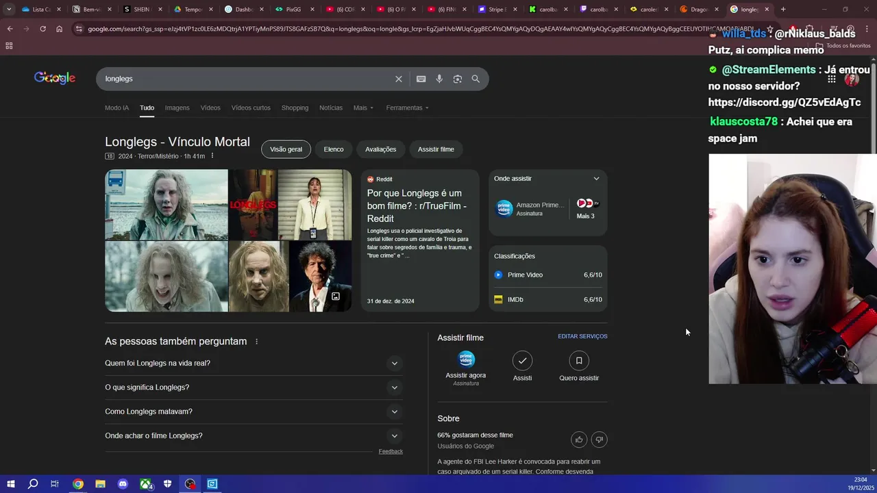Start voice search with microphone icon
This screenshot has width=877, height=493.
pos(439,79)
